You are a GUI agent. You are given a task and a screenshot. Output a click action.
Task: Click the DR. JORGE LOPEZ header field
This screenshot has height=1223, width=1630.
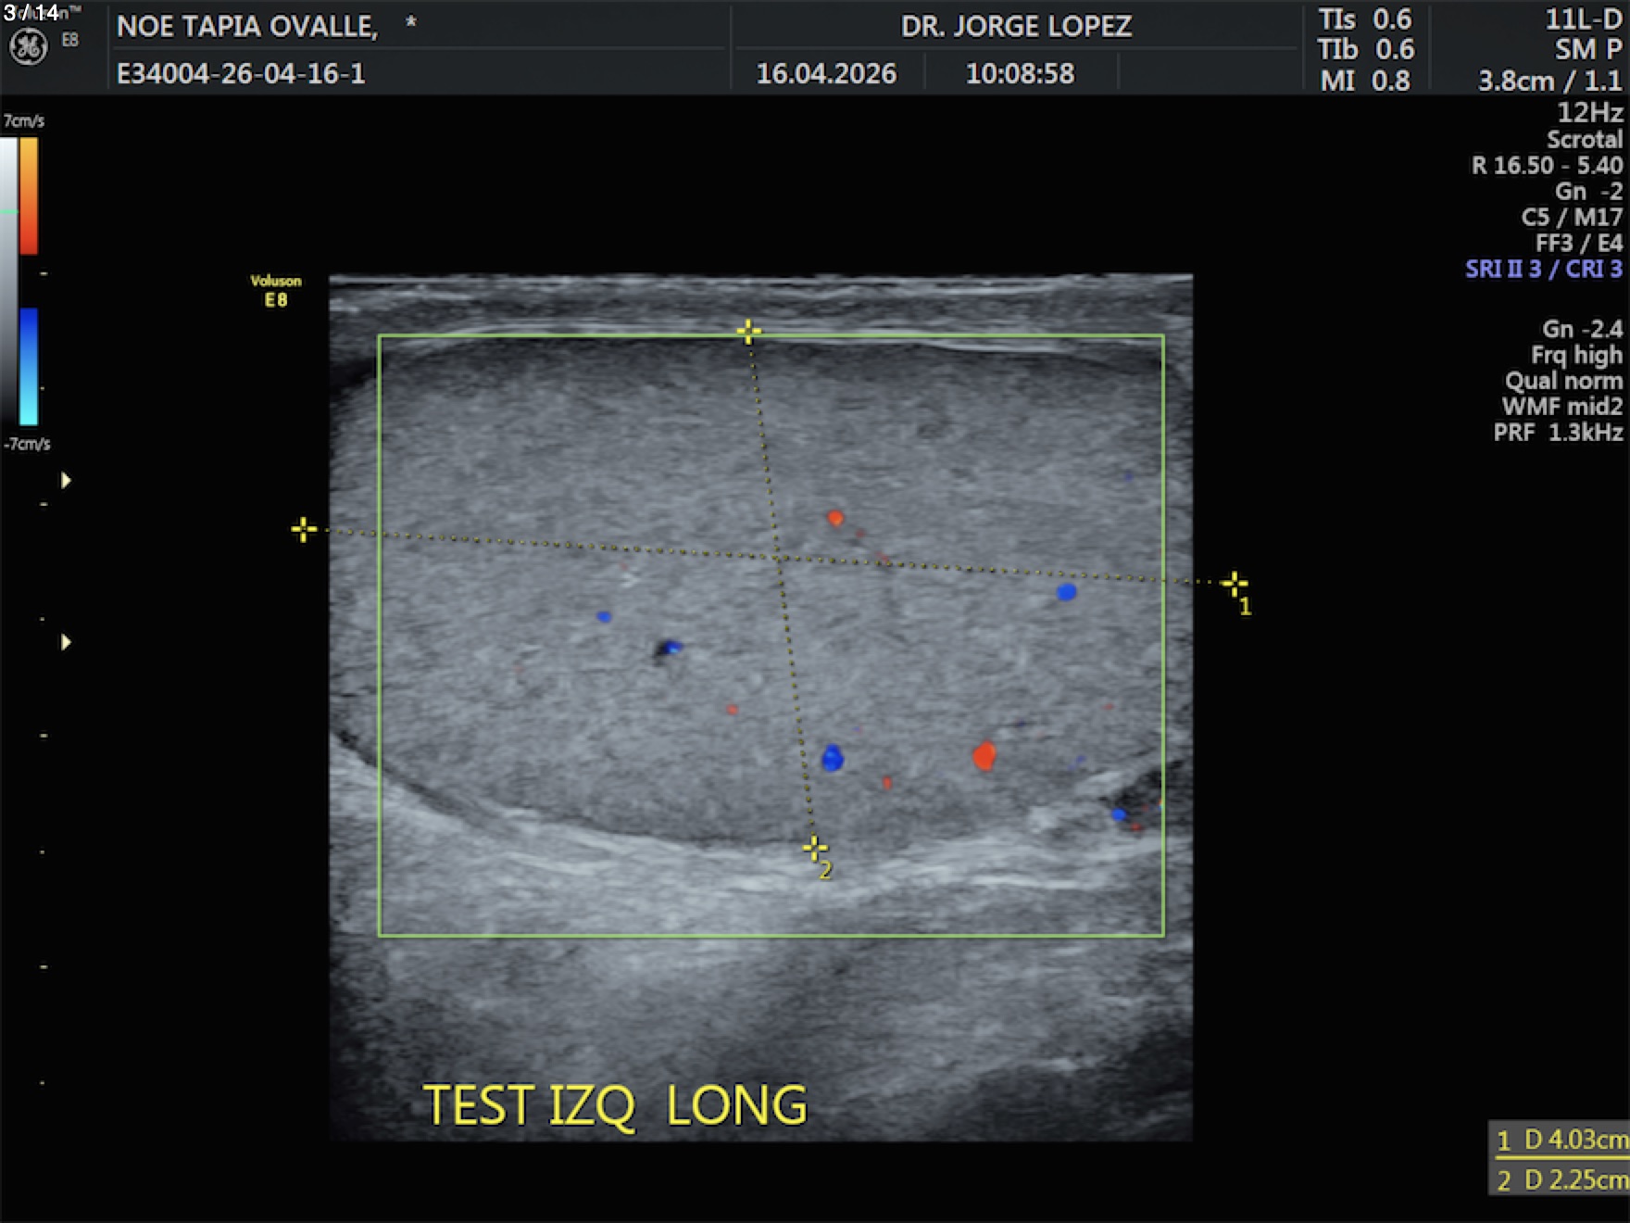click(x=1016, y=26)
